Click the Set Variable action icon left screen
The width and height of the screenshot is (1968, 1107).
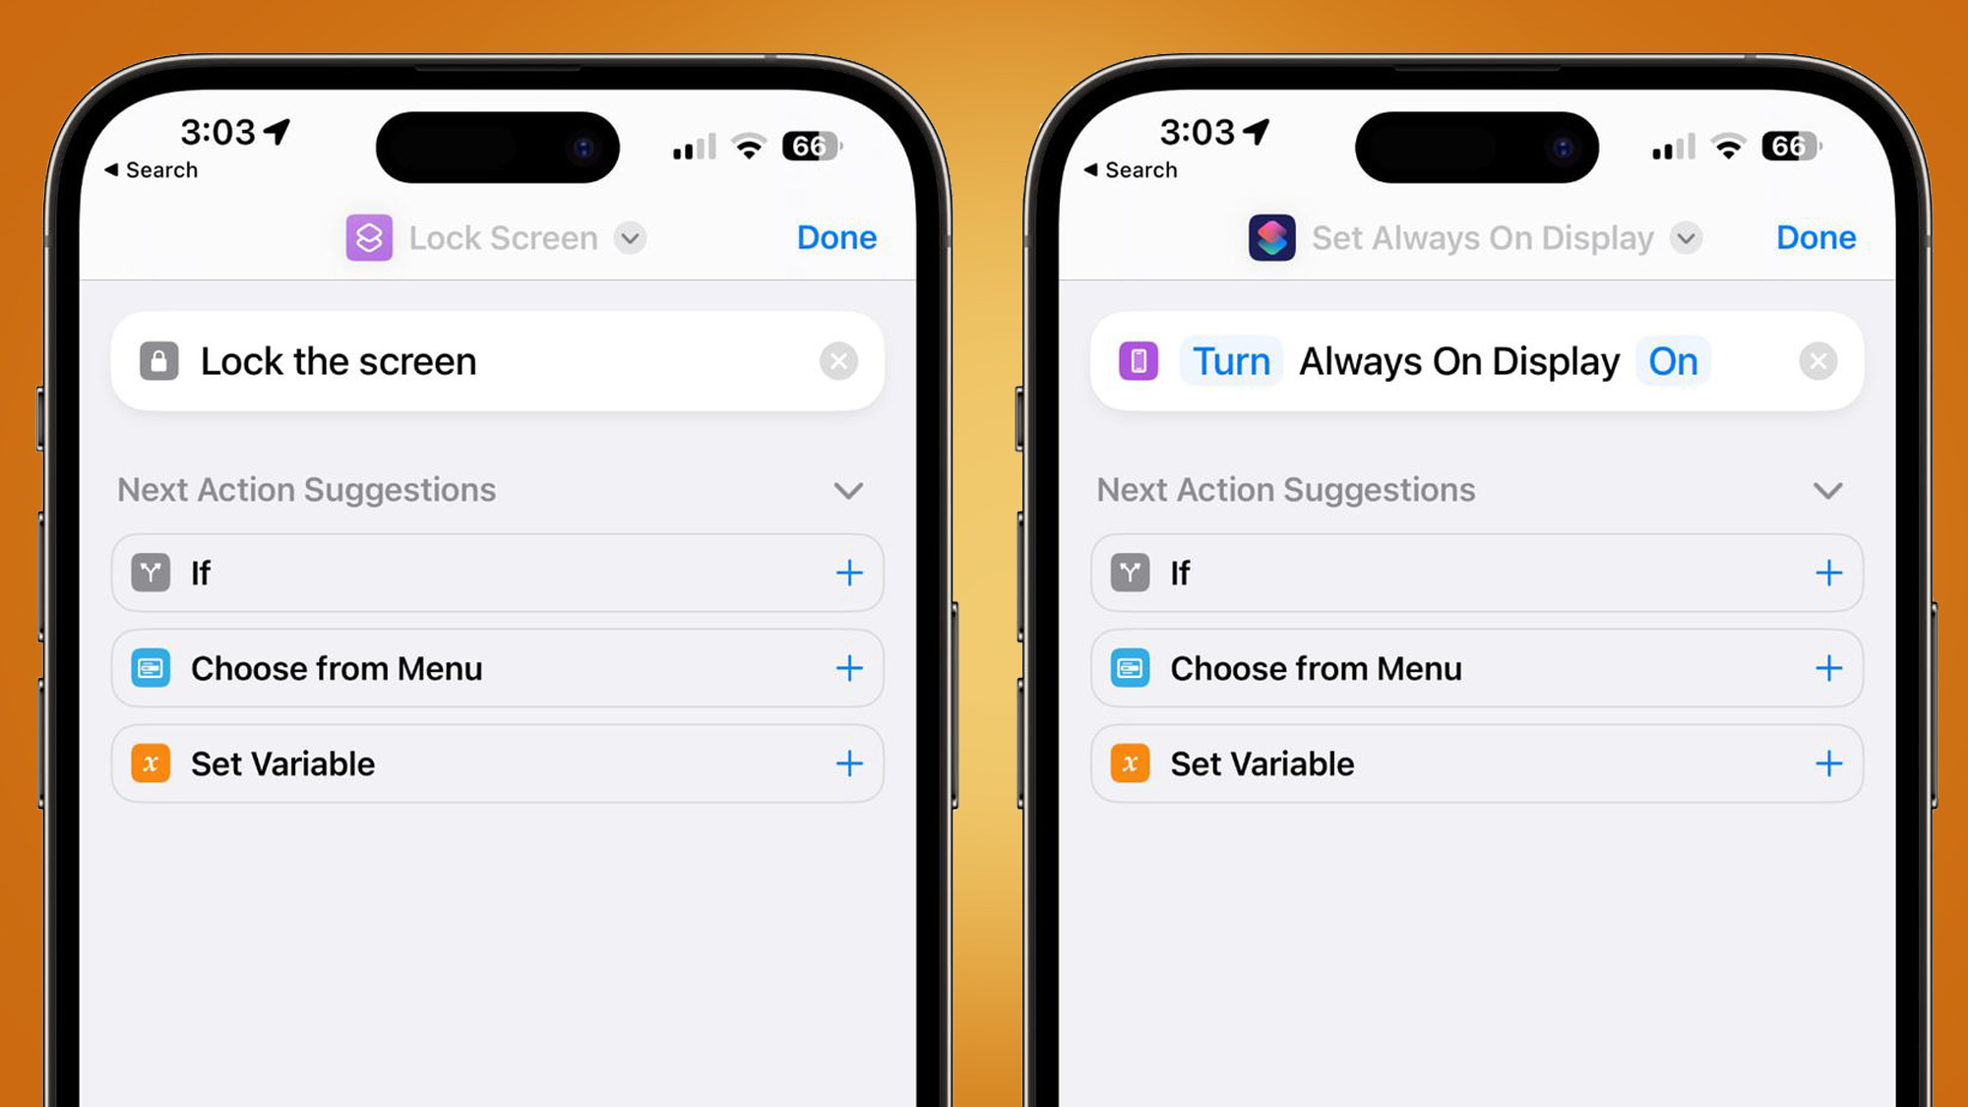tap(150, 763)
